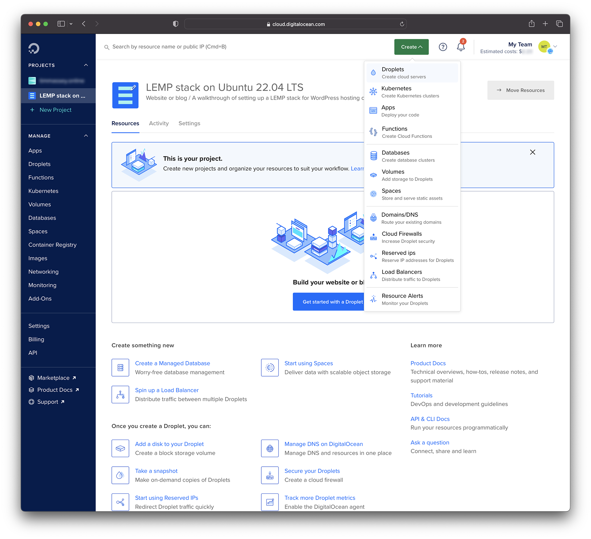Click the Spin up a Load Balancer icon tile

120,395
